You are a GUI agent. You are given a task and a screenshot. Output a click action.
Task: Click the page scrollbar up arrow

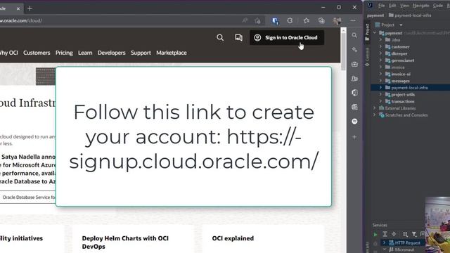tap(343, 30)
